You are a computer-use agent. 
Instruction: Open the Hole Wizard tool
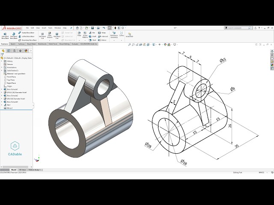[x=50, y=35]
